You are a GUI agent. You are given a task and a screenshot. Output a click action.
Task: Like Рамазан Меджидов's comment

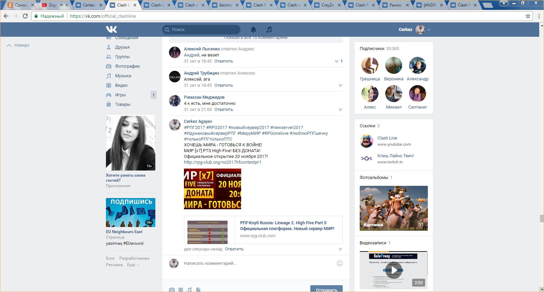click(x=340, y=110)
